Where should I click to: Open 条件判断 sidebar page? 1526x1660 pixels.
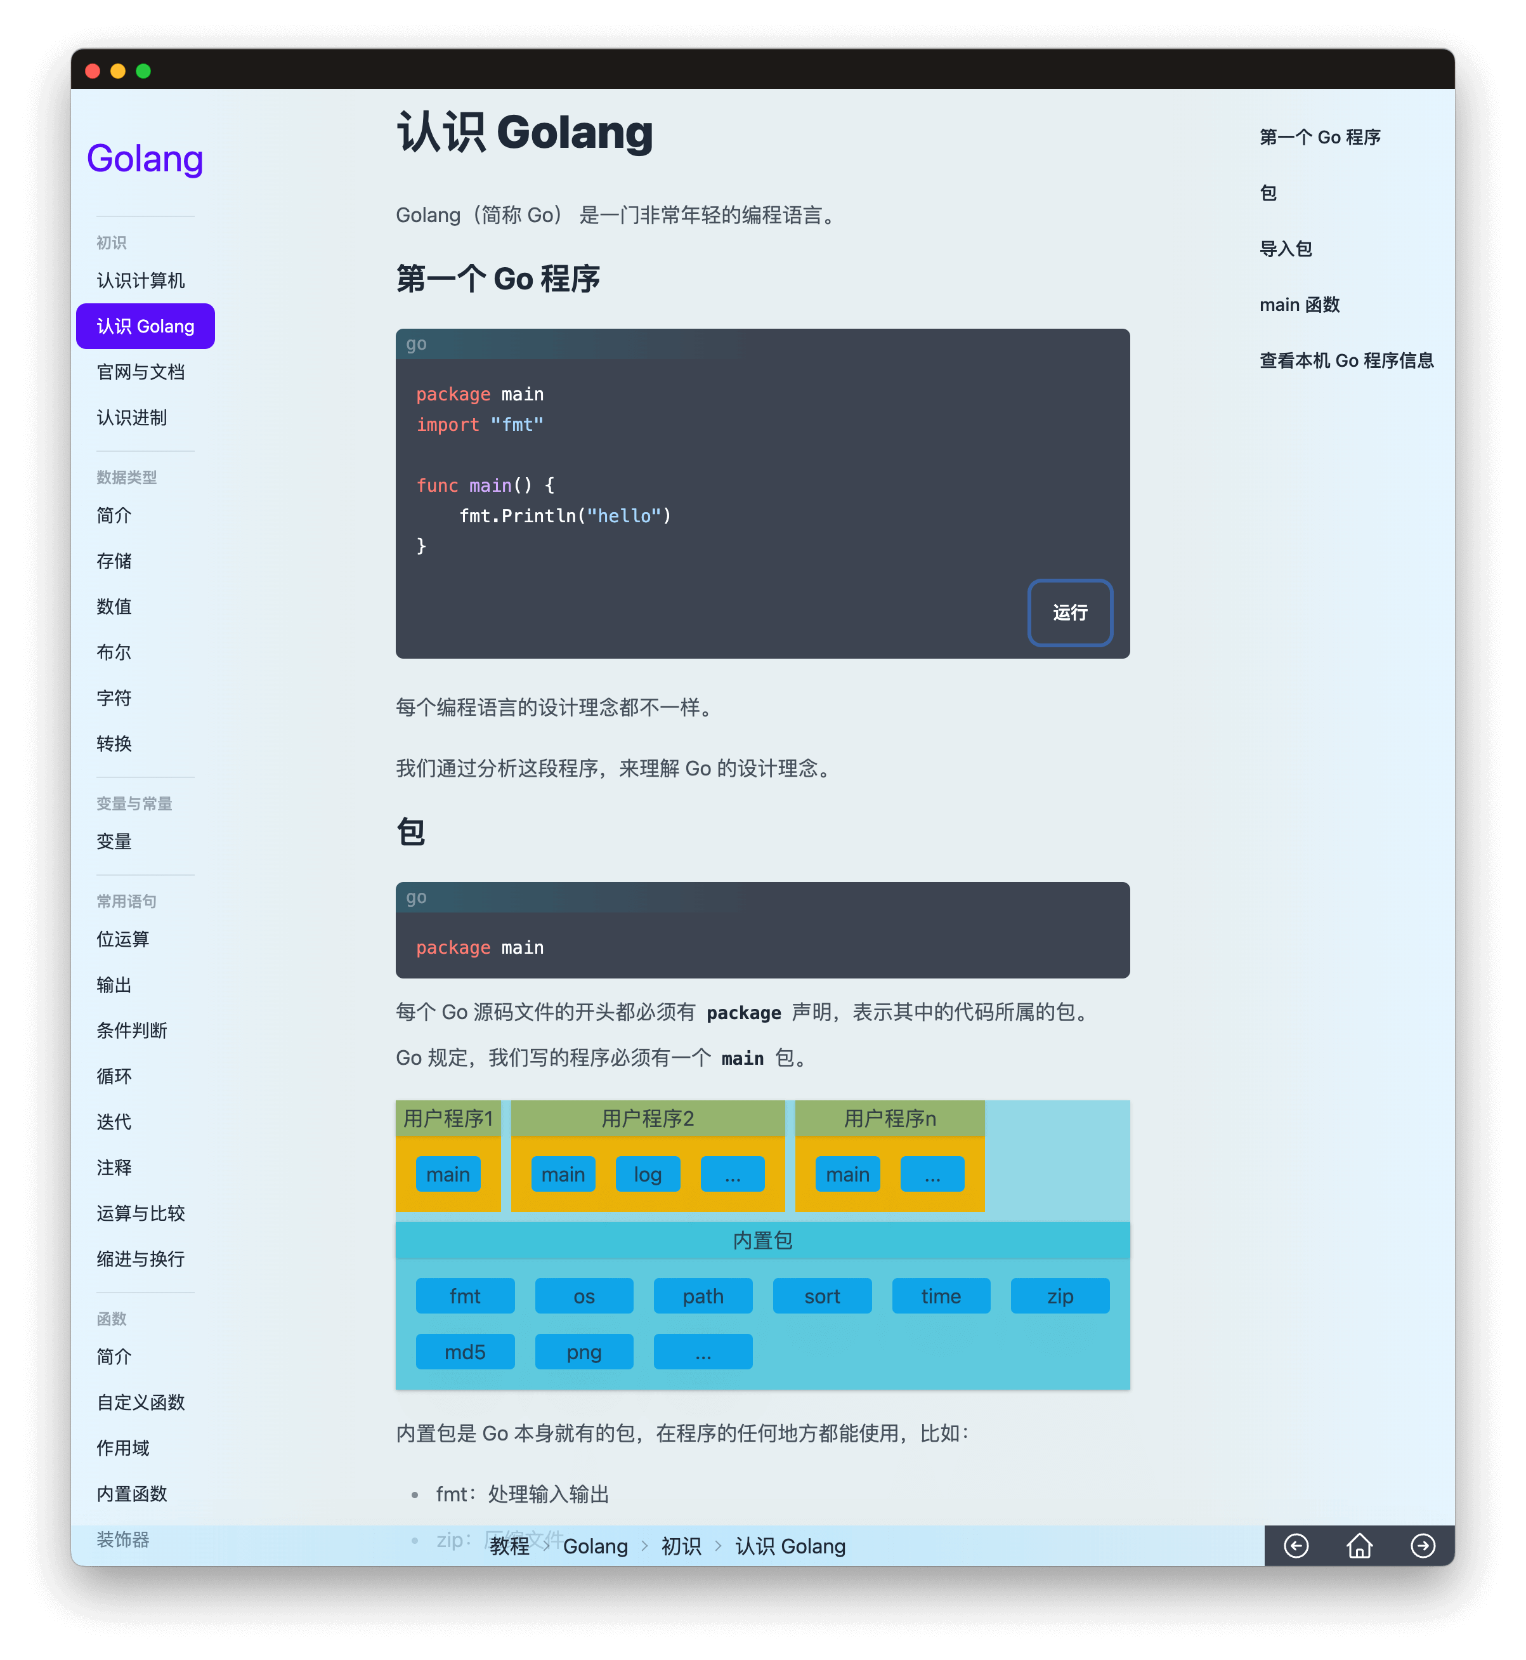[x=131, y=1031]
